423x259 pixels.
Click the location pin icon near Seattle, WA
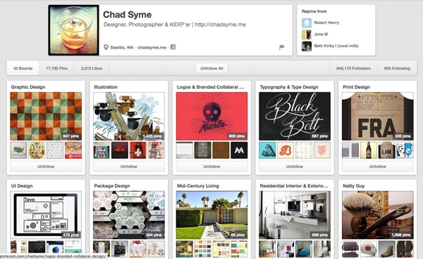point(106,47)
